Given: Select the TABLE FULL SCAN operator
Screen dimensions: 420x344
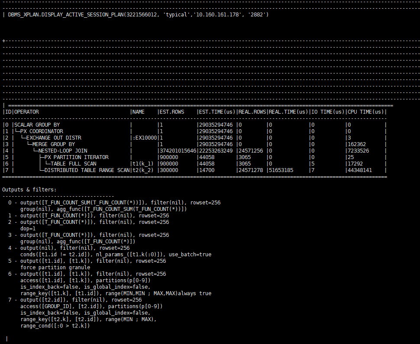Looking at the screenshot, I should point(74,164).
